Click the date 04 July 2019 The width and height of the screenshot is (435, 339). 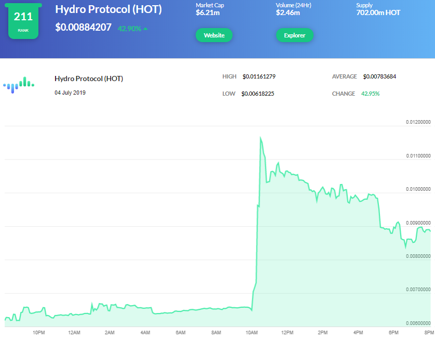pyautogui.click(x=70, y=93)
